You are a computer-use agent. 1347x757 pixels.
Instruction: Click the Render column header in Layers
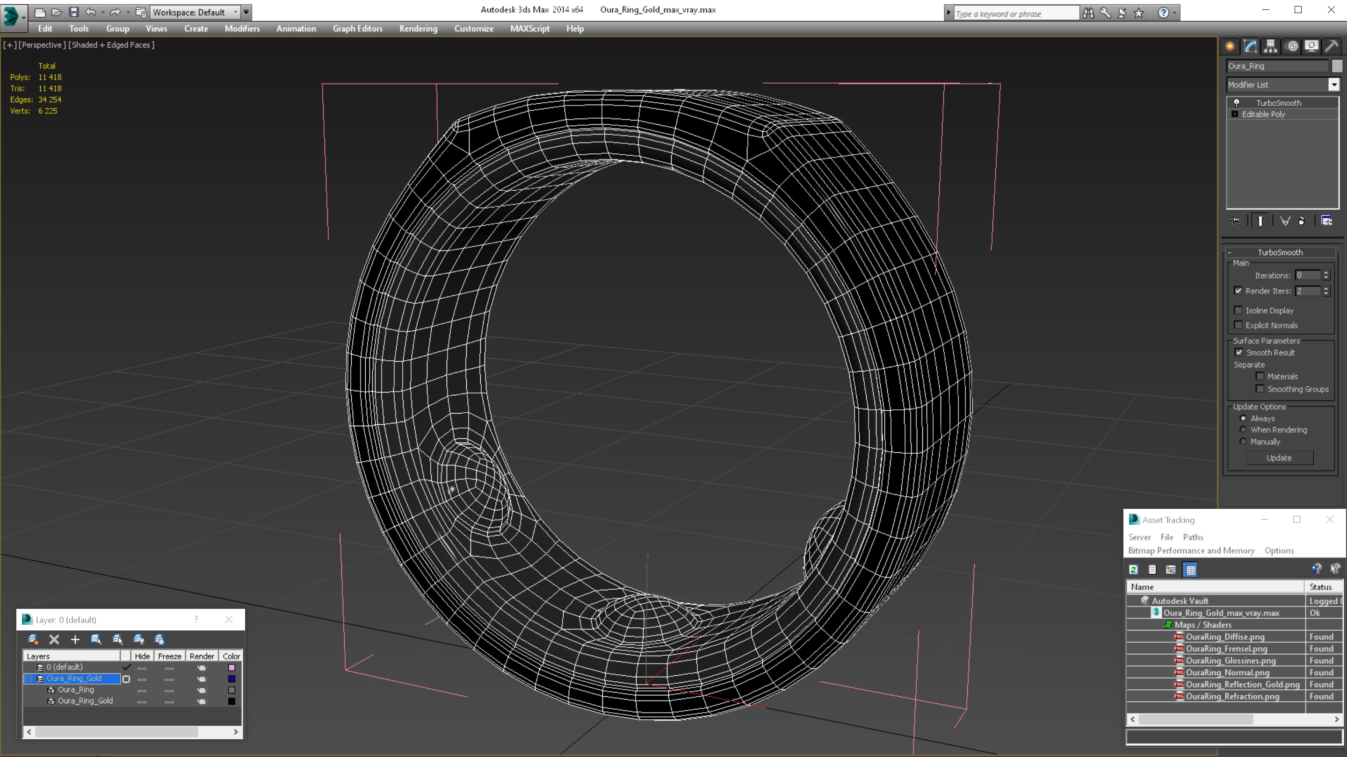[201, 657]
